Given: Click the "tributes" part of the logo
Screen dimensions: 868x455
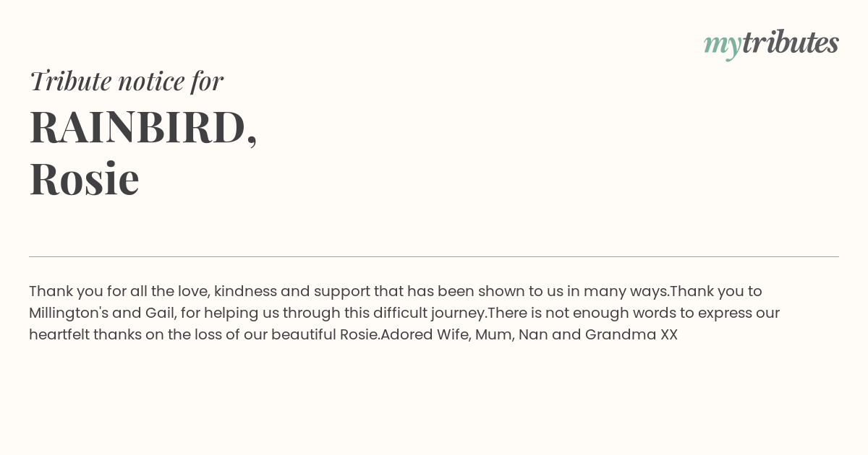Looking at the screenshot, I should coord(790,42).
